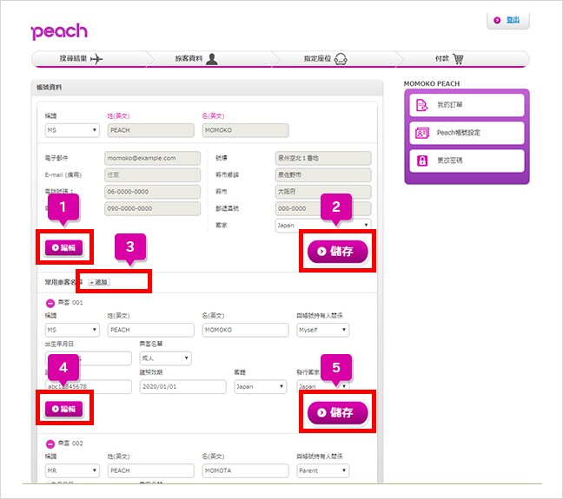The width and height of the screenshot is (563, 499).
Task: Click the my bookings document icon
Action: 421,105
